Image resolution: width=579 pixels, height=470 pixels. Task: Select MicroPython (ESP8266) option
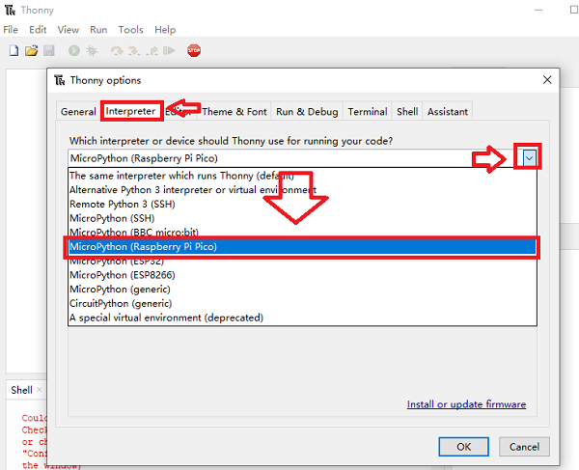pyautogui.click(x=302, y=275)
